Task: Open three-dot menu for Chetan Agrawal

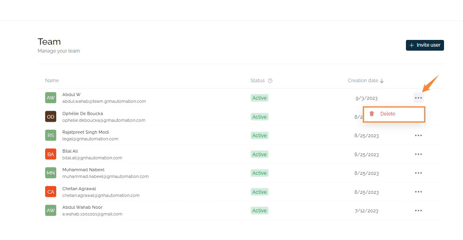Action: click(418, 192)
